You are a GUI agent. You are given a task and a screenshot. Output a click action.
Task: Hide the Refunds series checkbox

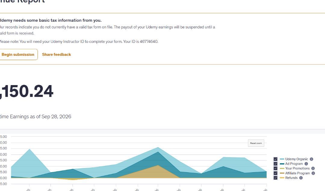[x=275, y=178]
